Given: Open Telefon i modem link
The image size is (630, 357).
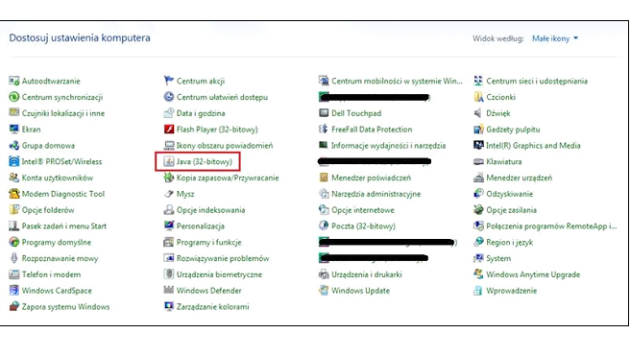Looking at the screenshot, I should (x=51, y=274).
